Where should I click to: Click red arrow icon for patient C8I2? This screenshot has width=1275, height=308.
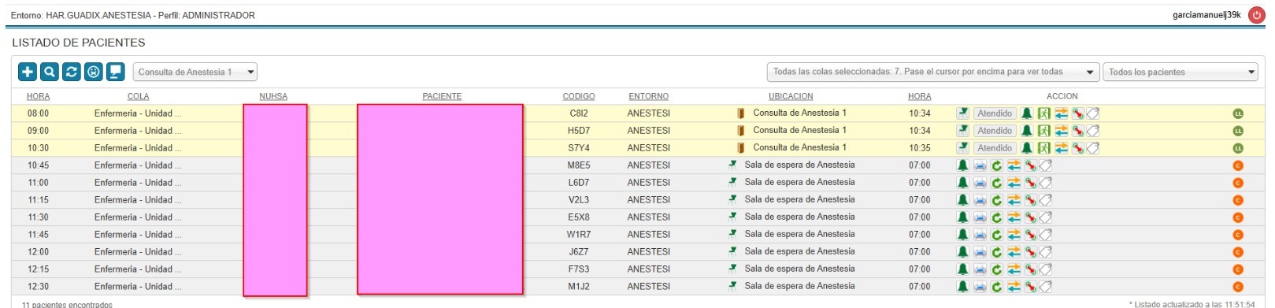pyautogui.click(x=1078, y=113)
